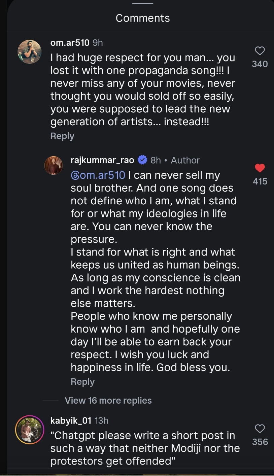The height and width of the screenshot is (476, 274).
Task: Tap the 356 likes count
Action: tap(260, 442)
